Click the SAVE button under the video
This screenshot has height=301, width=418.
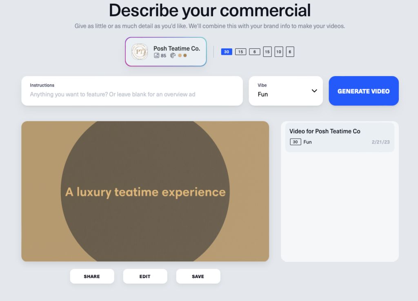tap(198, 276)
